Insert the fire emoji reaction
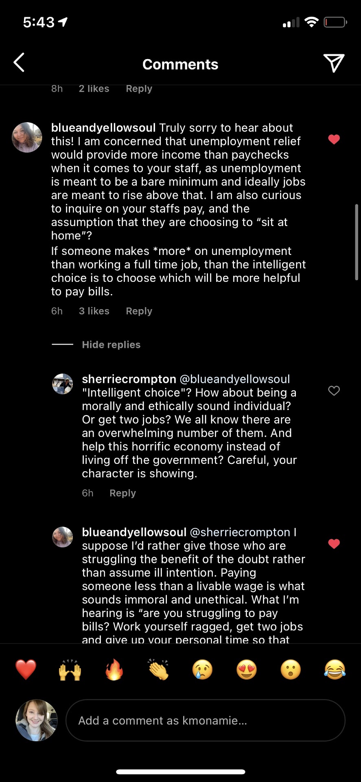 (x=114, y=670)
